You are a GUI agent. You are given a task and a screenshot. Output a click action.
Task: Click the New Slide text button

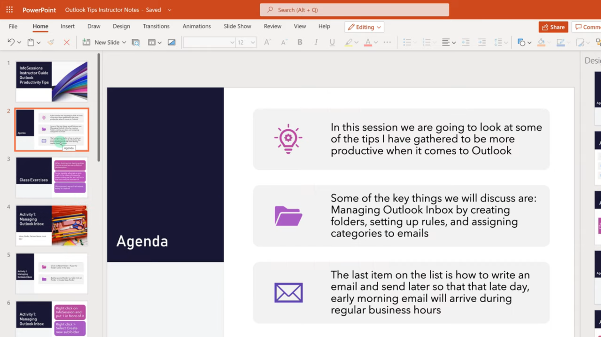(107, 42)
